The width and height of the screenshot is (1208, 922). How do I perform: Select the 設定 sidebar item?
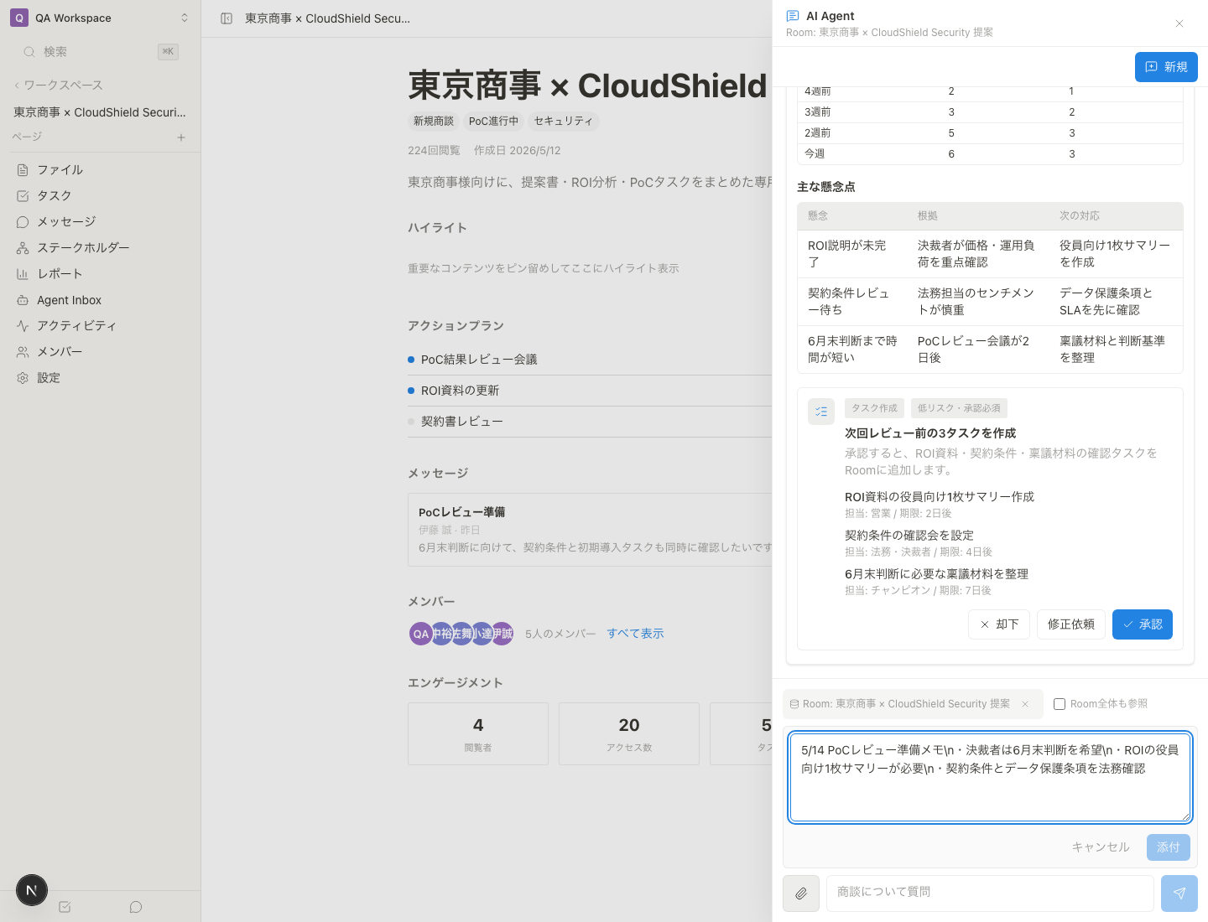click(x=101, y=378)
